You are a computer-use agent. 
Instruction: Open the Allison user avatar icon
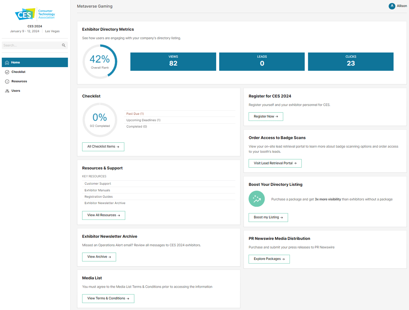coord(392,6)
